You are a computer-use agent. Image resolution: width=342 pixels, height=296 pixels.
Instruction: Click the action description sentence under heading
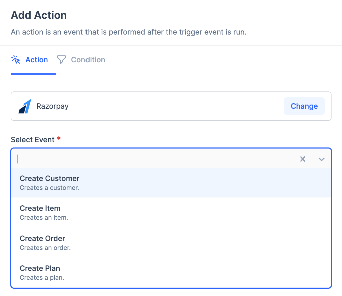click(x=129, y=32)
